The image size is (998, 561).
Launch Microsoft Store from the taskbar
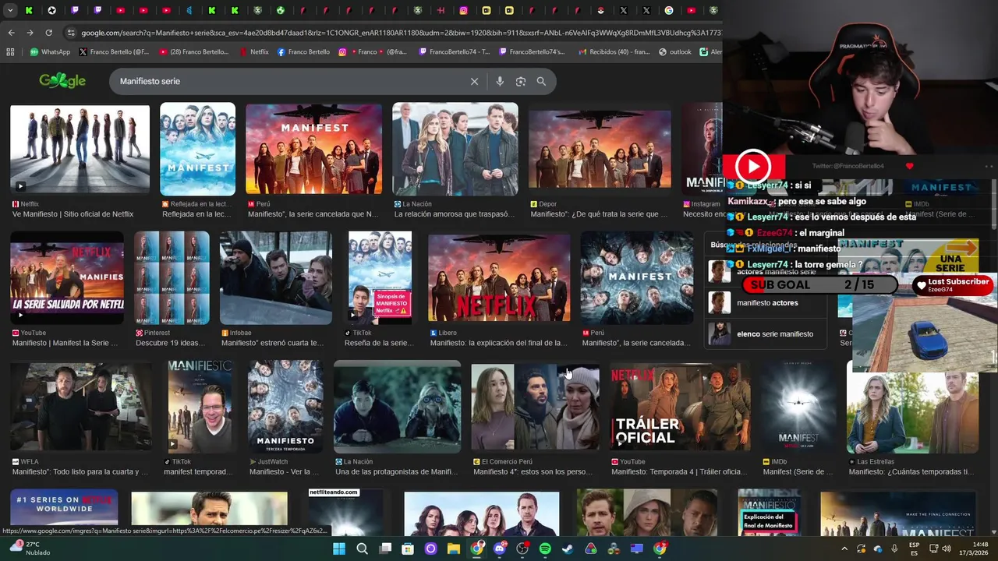(x=408, y=549)
